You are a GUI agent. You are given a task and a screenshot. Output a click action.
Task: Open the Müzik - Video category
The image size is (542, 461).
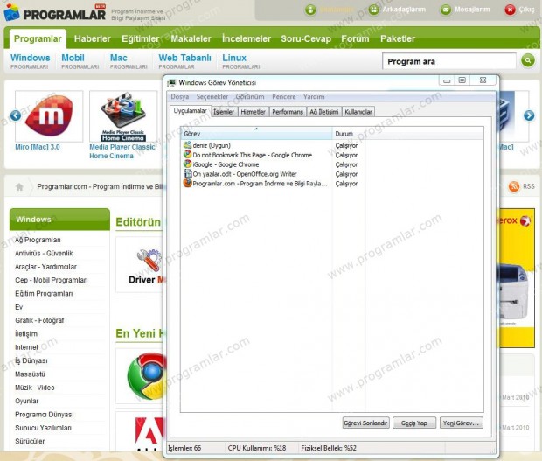tap(35, 388)
